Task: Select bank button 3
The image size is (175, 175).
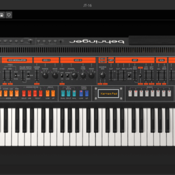Action: click(141, 93)
